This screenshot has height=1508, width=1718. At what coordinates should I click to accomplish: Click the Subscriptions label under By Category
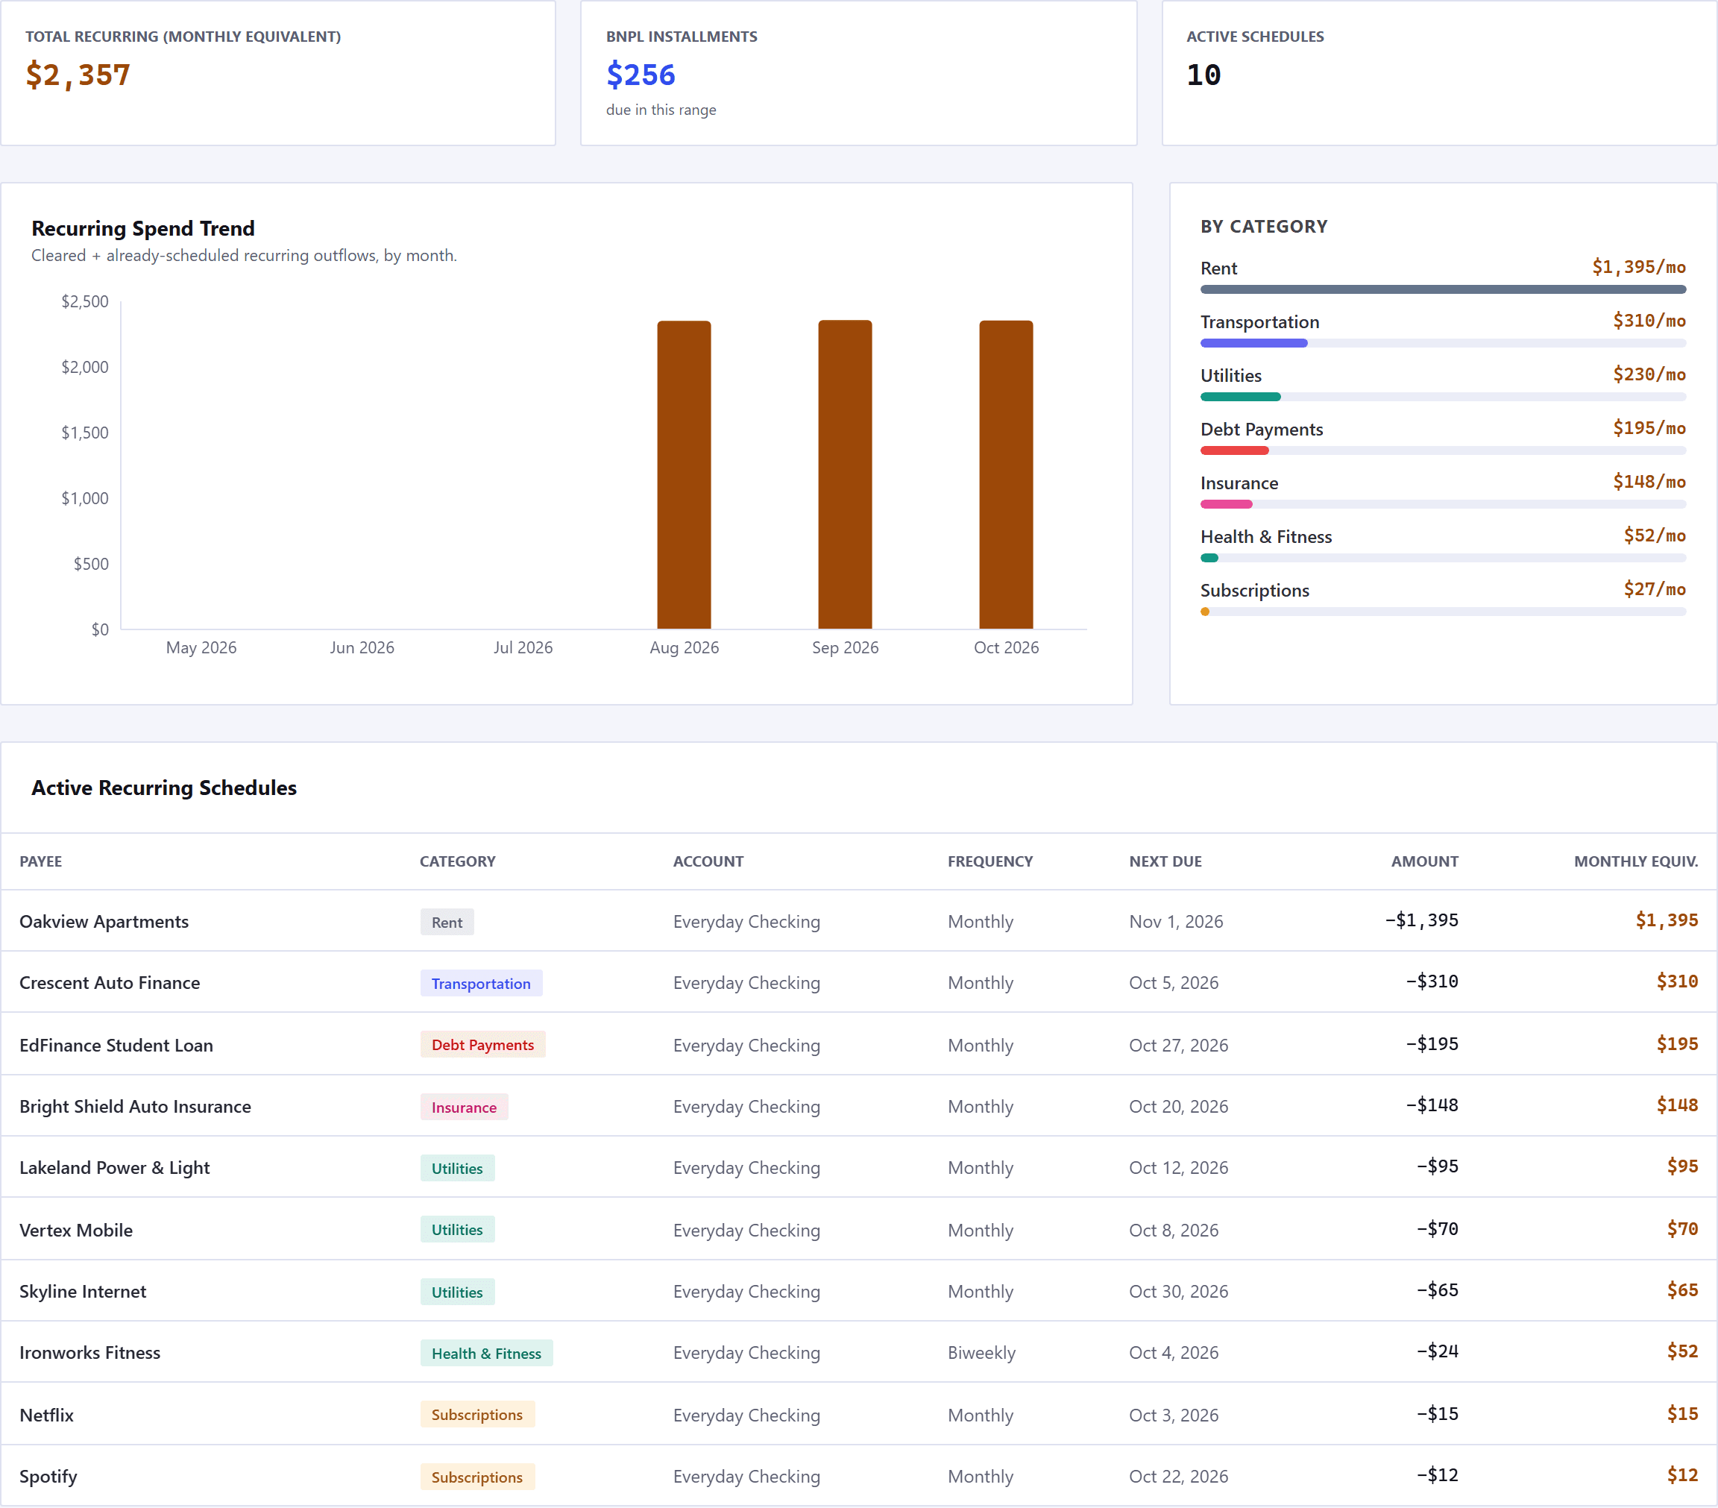tap(1254, 590)
